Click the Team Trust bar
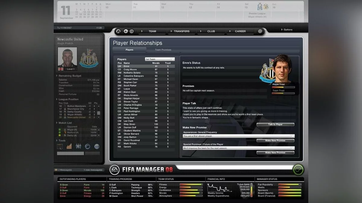This screenshot has width=362, height=203. point(283,93)
